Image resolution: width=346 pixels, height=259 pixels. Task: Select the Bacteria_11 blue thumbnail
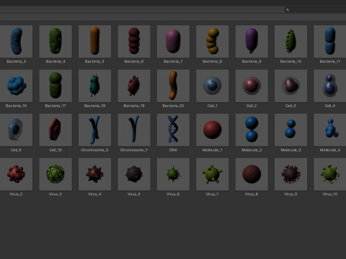point(330,42)
